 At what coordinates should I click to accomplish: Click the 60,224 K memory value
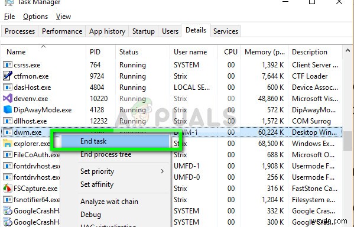271,132
